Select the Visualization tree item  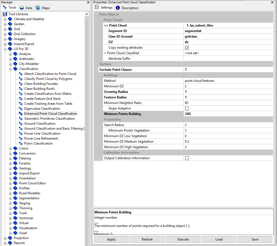[28, 228]
